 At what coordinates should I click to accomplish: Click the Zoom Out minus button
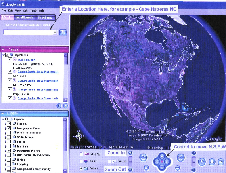click(130, 169)
